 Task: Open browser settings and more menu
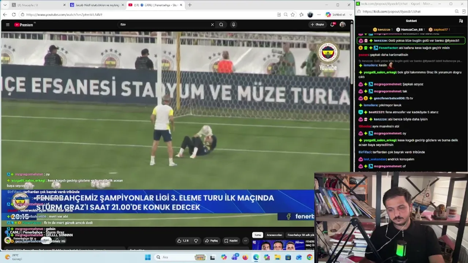[319, 15]
